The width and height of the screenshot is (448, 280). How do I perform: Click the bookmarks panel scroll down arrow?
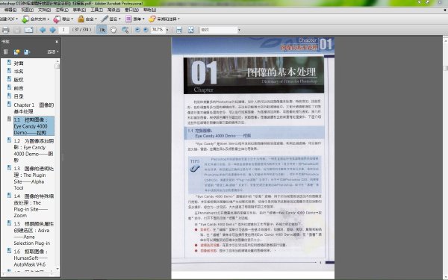coord(57,269)
